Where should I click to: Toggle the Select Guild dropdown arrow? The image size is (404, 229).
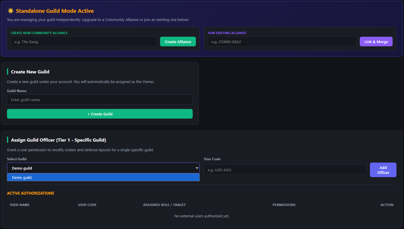point(197,168)
